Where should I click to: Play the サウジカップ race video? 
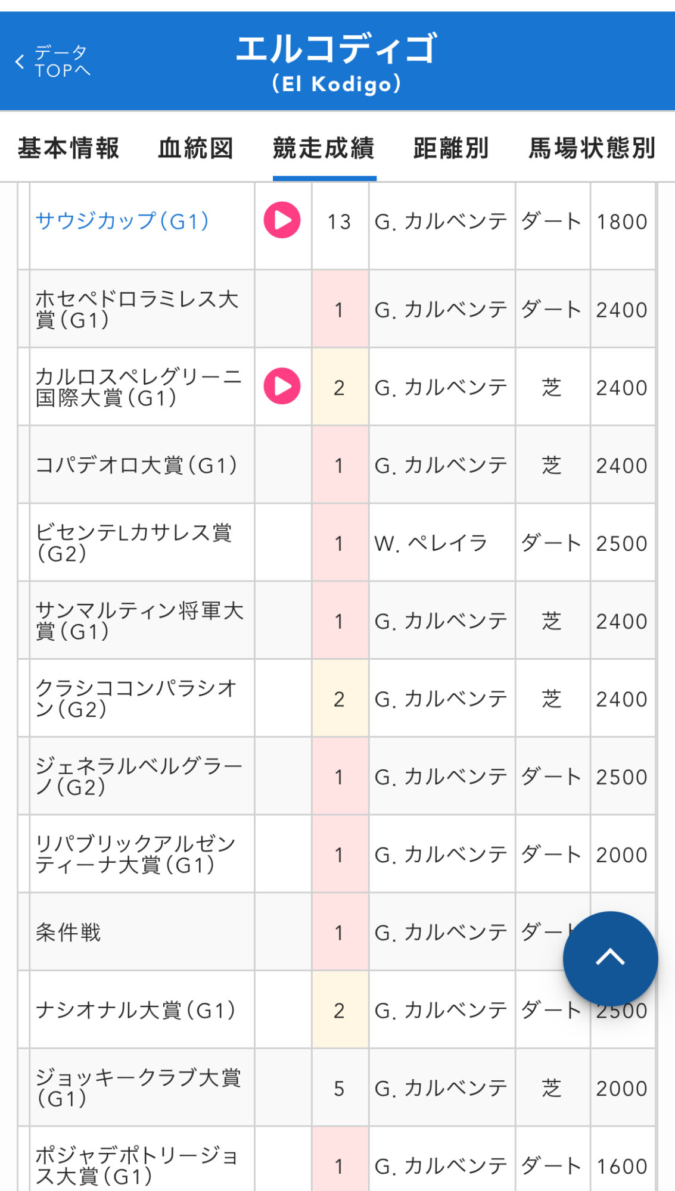tap(282, 220)
